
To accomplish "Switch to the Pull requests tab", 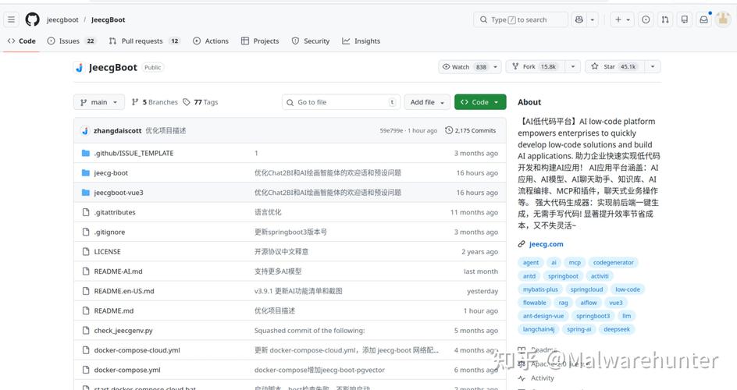I will click(x=144, y=41).
